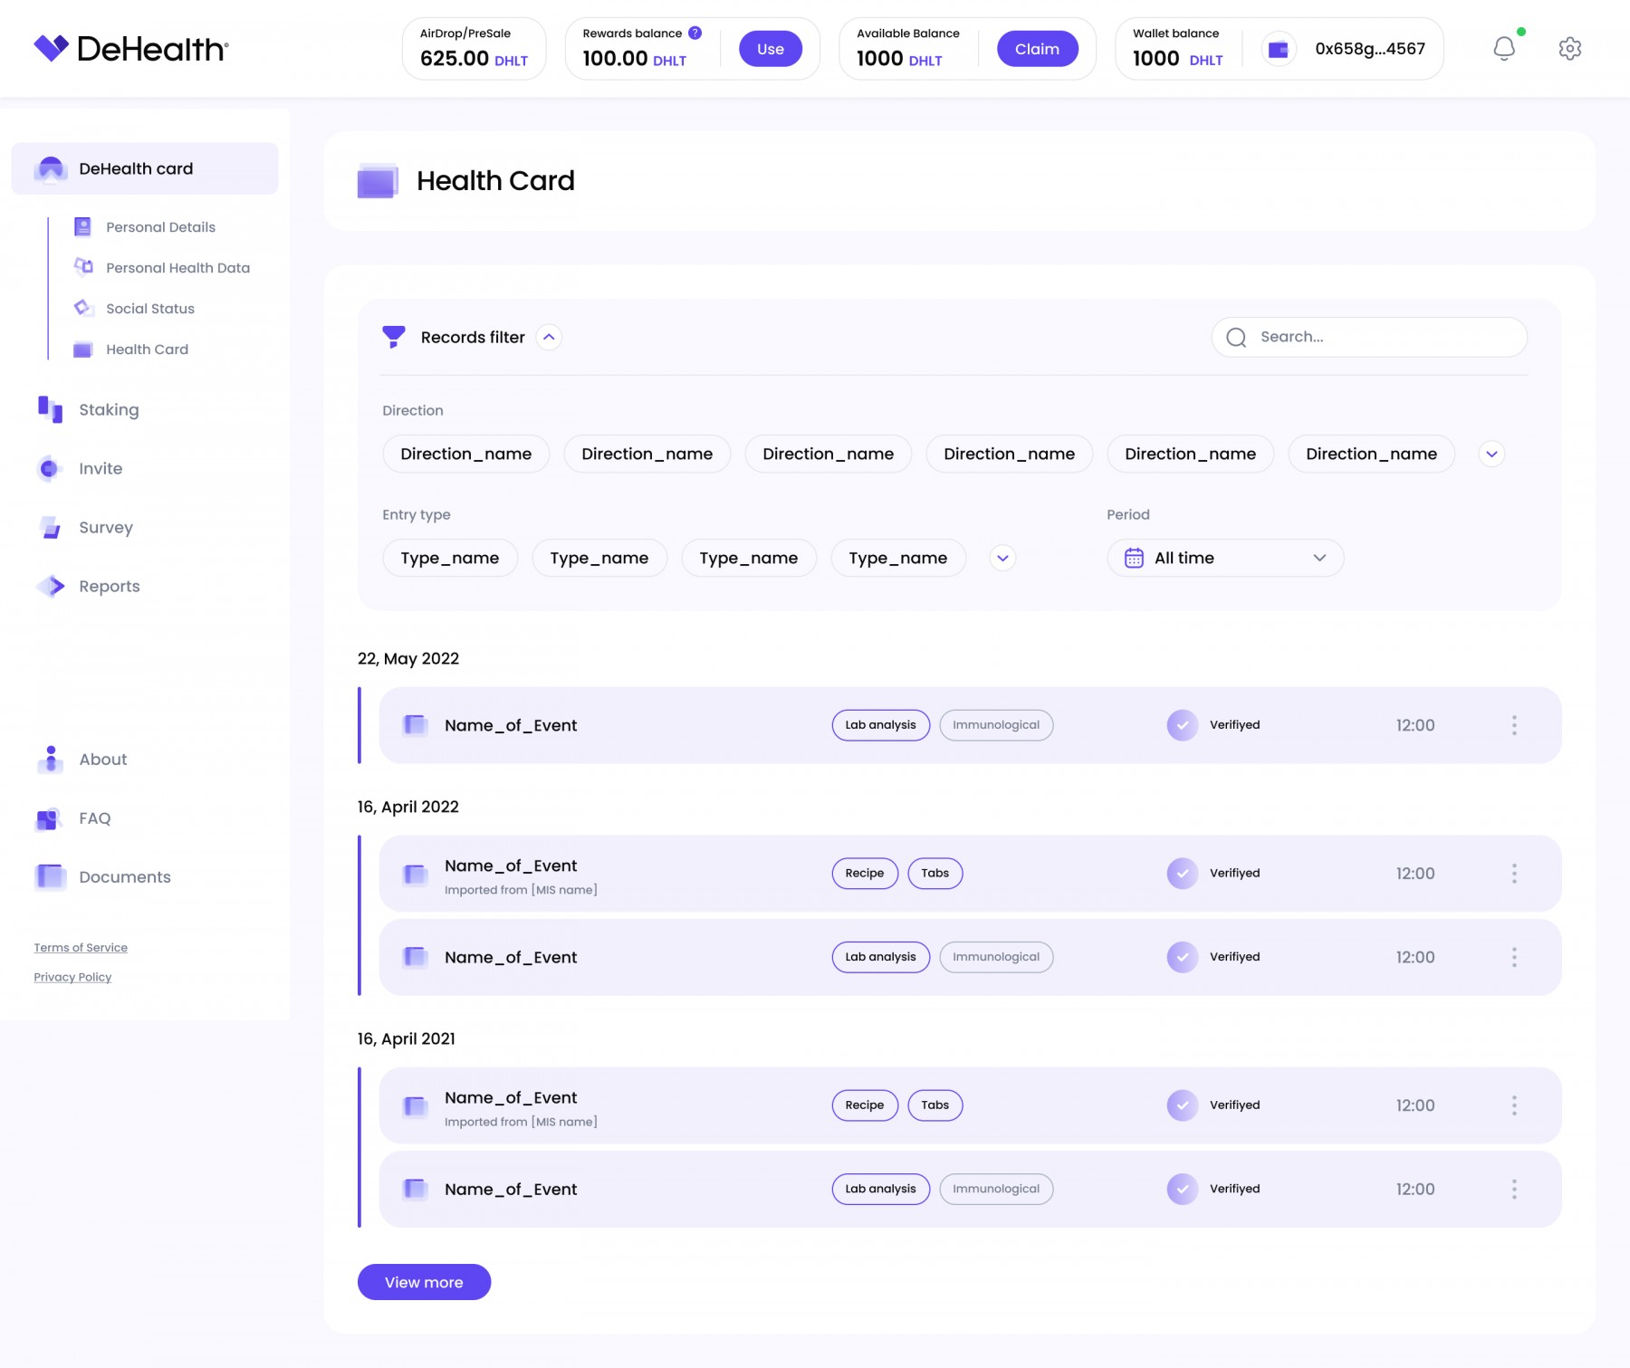Click the calendar icon in Period field
1630x1368 pixels.
click(x=1134, y=559)
